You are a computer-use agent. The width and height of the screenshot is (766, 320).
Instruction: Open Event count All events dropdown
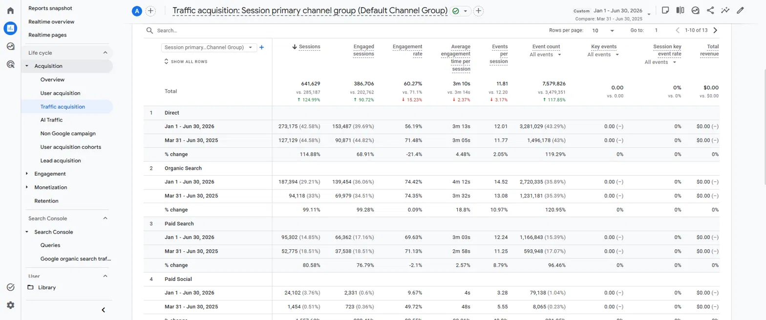pyautogui.click(x=545, y=55)
